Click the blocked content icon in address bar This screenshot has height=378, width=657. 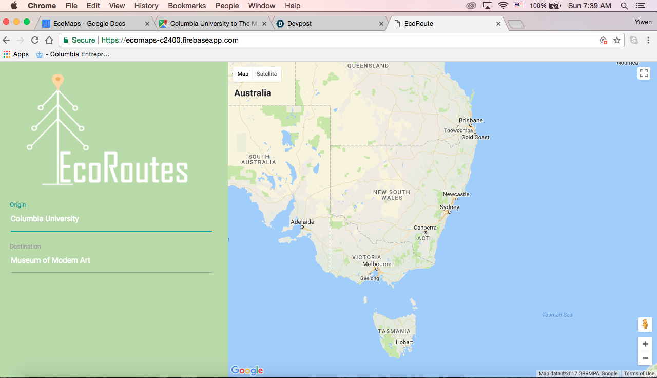tap(604, 40)
